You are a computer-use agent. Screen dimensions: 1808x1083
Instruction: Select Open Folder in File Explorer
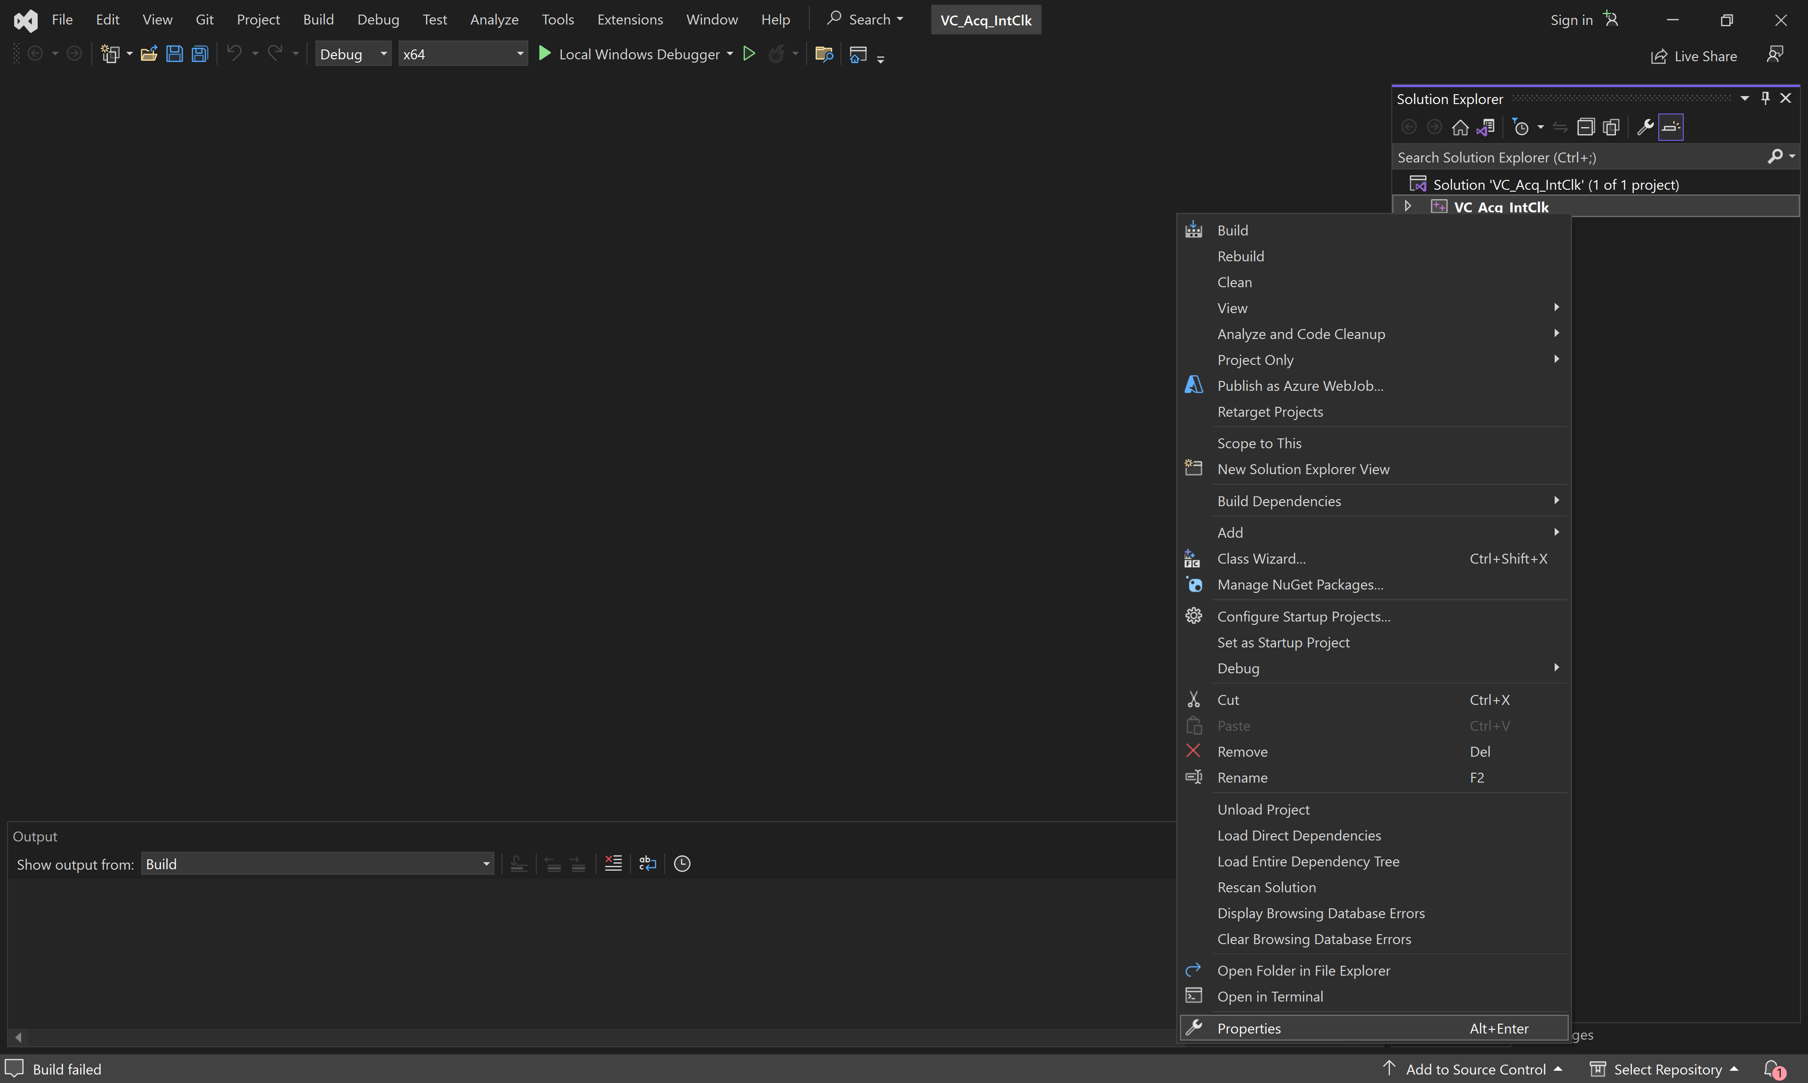[x=1373, y=970]
